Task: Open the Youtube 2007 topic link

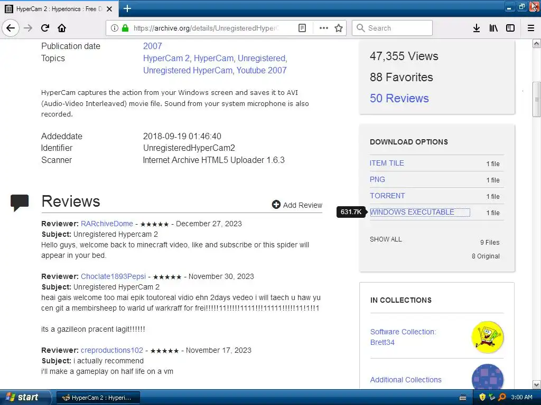Action: 262,70
